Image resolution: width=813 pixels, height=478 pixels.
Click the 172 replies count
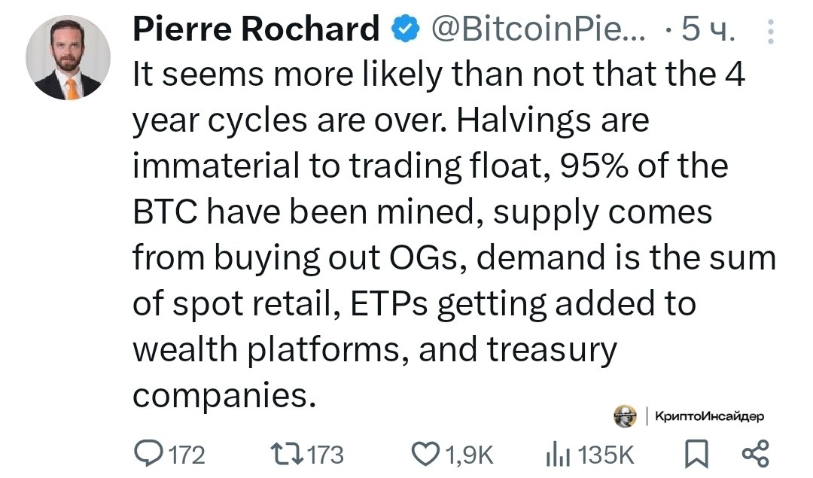(187, 455)
